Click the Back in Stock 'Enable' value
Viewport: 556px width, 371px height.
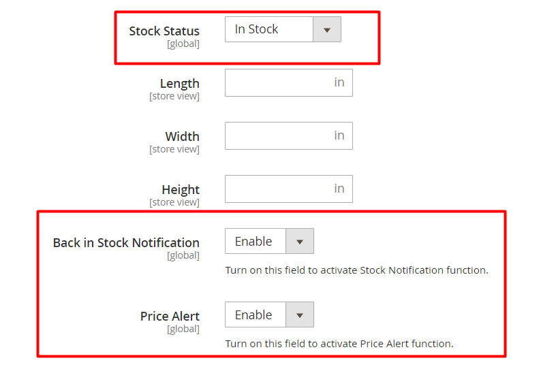point(253,242)
